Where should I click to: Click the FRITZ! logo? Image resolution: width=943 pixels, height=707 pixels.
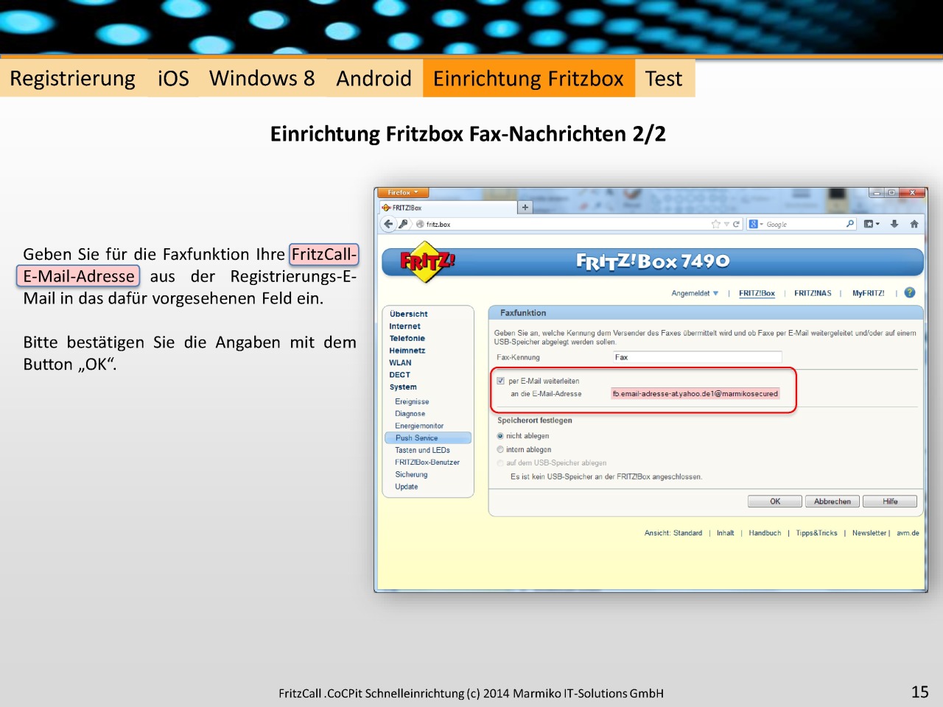click(427, 261)
